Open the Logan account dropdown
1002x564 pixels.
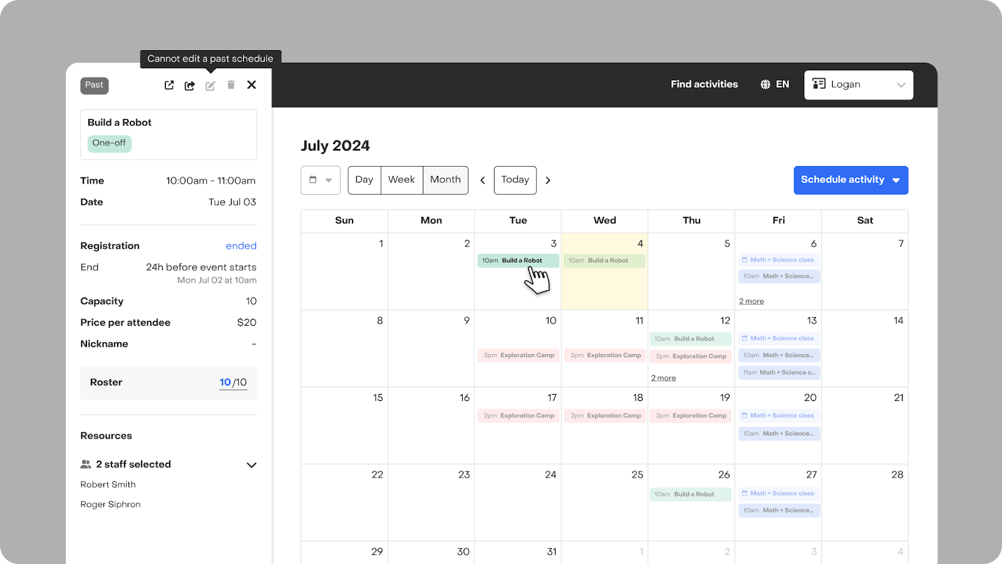pos(859,85)
